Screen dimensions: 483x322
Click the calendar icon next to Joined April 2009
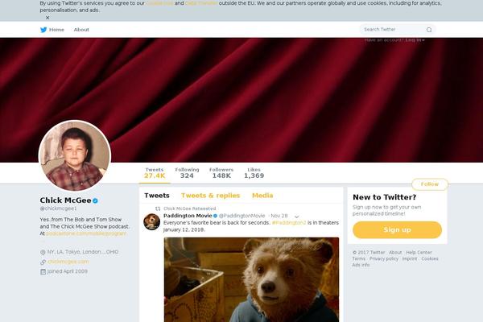pos(43,272)
